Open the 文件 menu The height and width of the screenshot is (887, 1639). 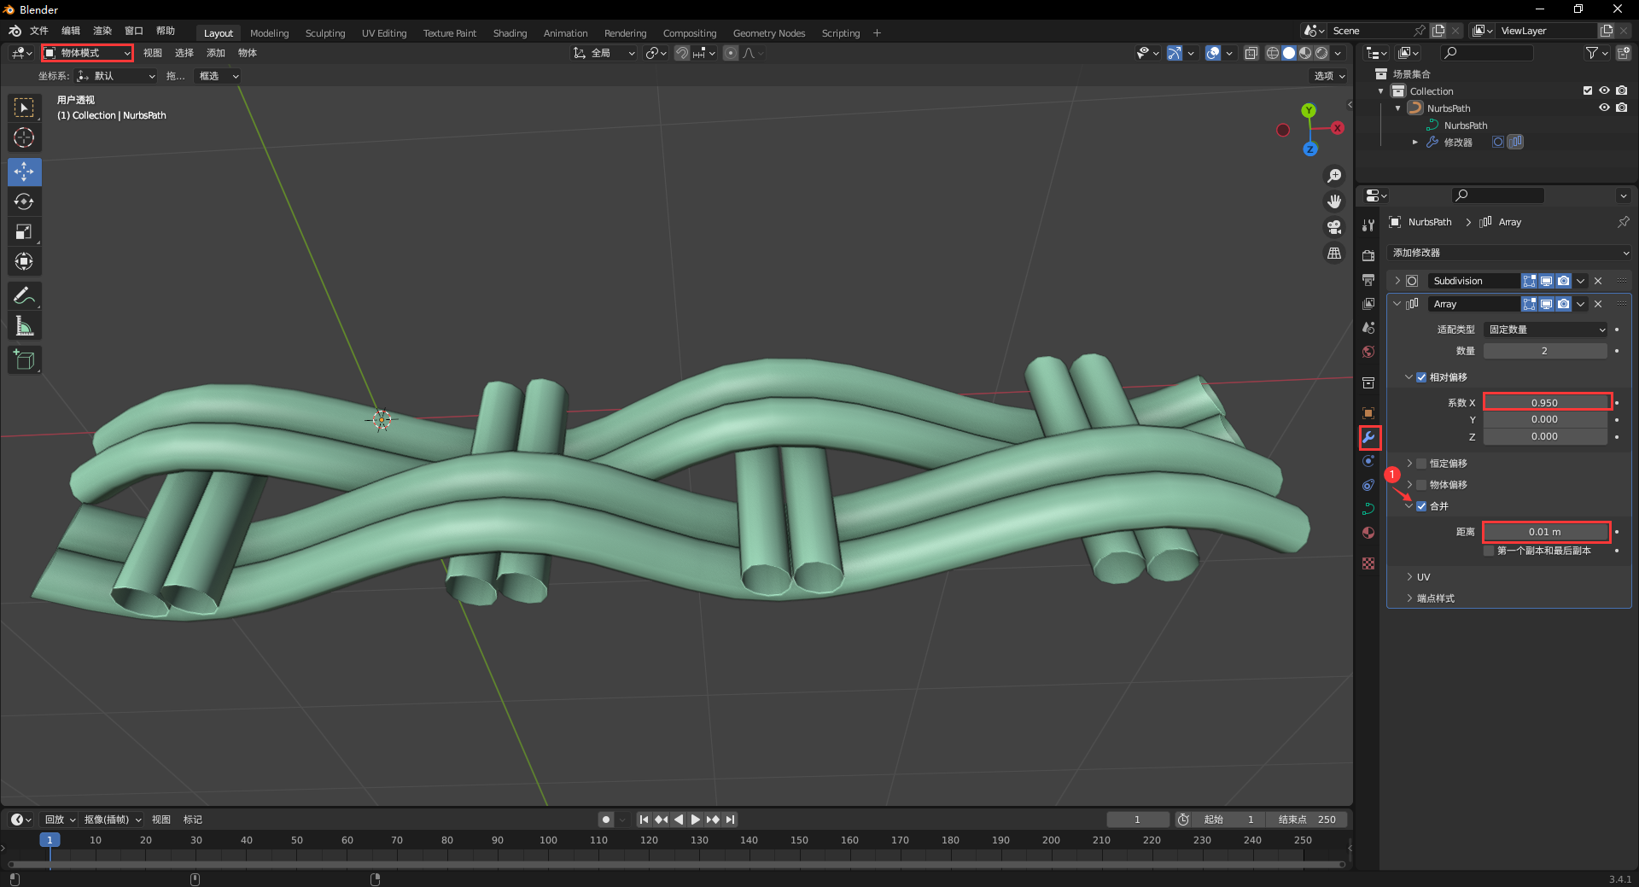click(x=39, y=31)
